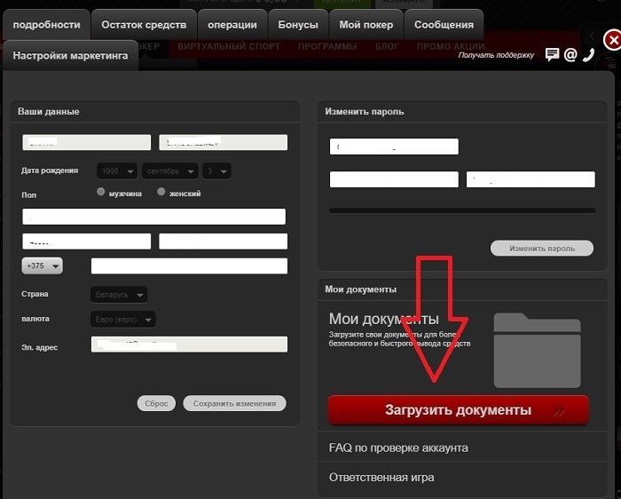Click the new password field, lower left

pyautogui.click(x=394, y=179)
